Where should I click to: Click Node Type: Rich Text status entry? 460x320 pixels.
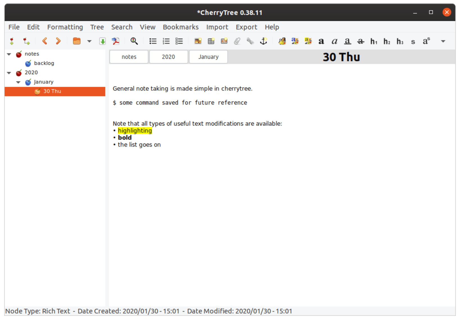[x=38, y=311]
